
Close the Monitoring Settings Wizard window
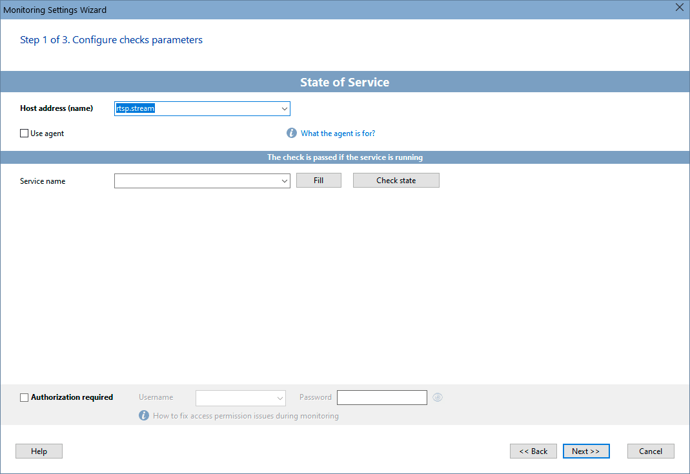[x=679, y=8]
